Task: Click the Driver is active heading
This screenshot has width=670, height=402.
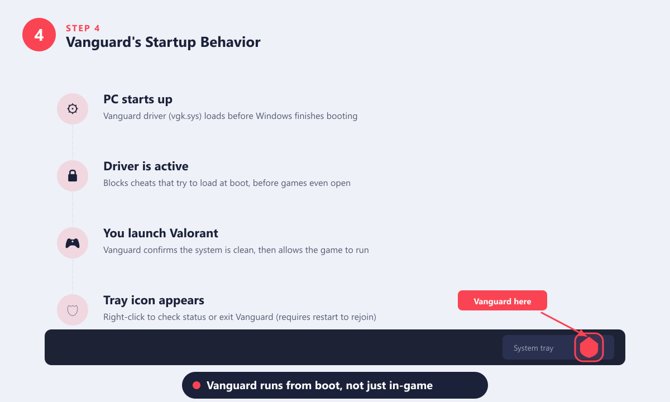Action: tap(146, 166)
